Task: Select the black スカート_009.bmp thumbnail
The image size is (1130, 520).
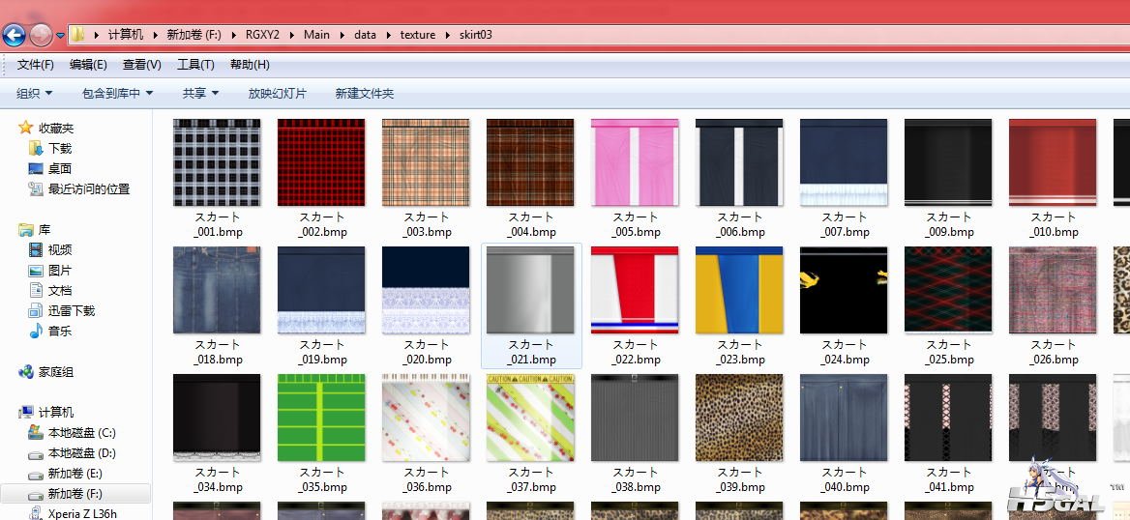Action: pyautogui.click(x=948, y=162)
